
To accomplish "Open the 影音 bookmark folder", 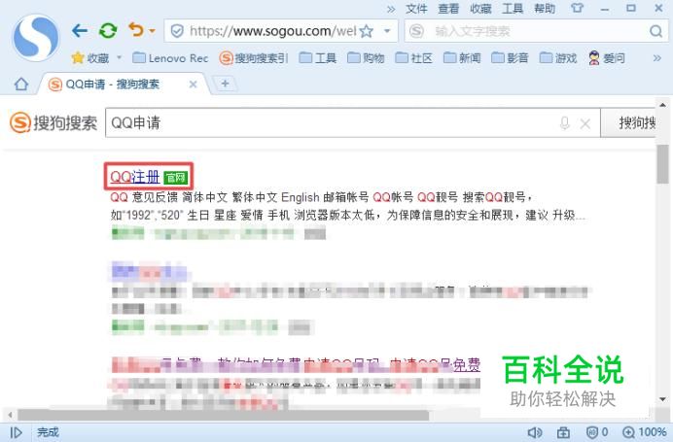I will (x=510, y=58).
